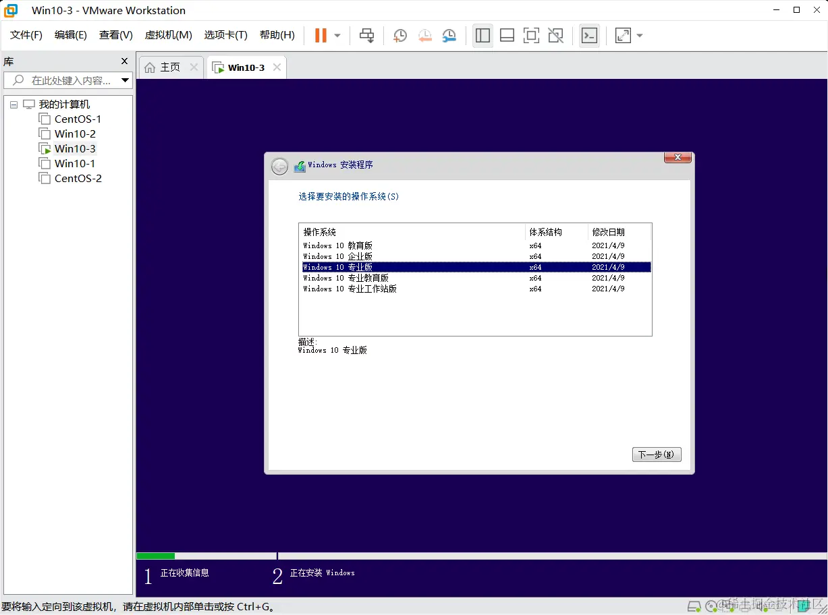Click the stretch guest display icon
Viewport: 828px width, 615px height.
(x=623, y=36)
